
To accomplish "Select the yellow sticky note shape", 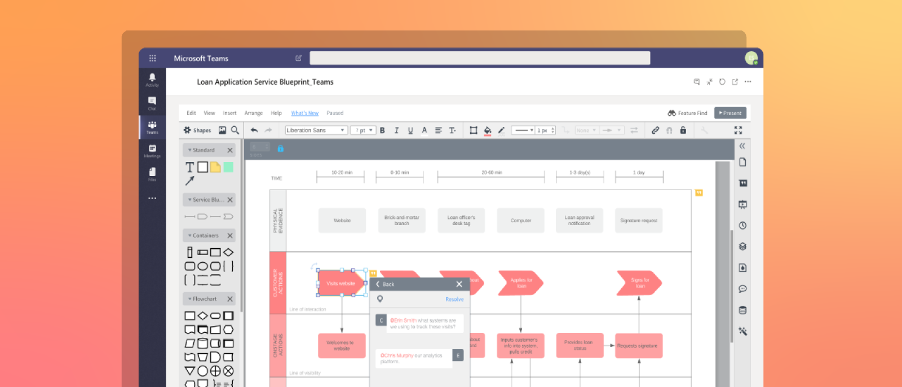I will 215,167.
